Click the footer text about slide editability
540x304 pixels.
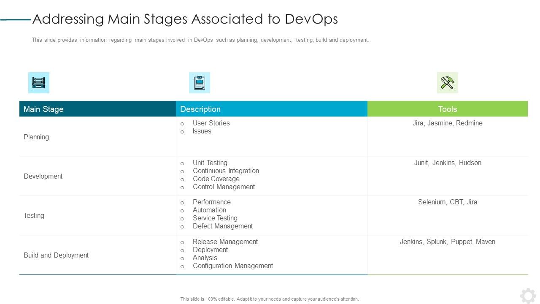pos(270,299)
